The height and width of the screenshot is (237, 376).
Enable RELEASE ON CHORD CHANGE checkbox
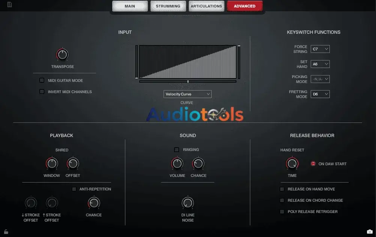(282, 200)
